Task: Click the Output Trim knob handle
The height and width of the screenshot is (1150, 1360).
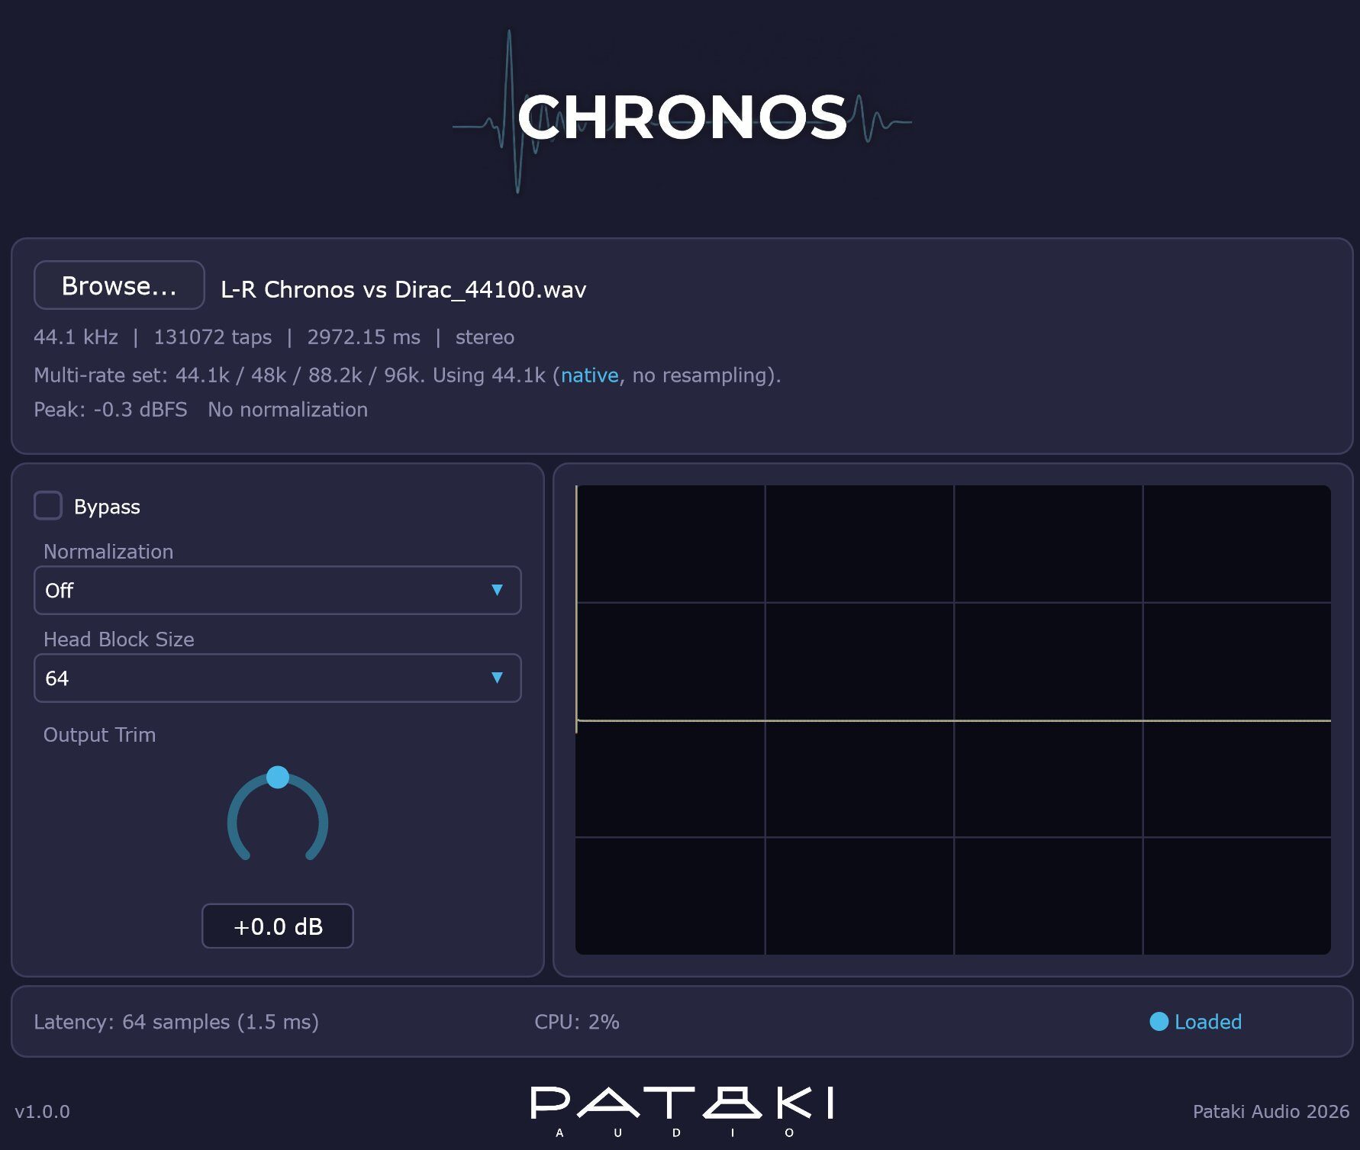Action: coord(278,777)
